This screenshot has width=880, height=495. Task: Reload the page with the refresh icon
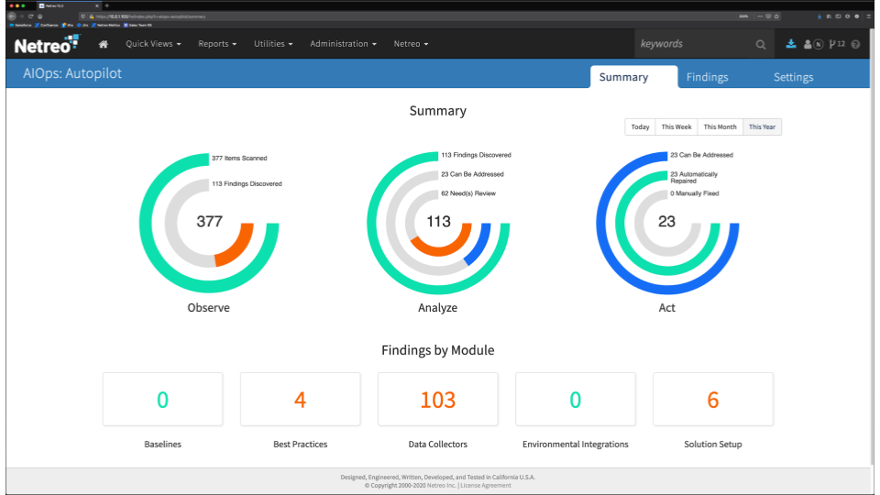[x=31, y=16]
